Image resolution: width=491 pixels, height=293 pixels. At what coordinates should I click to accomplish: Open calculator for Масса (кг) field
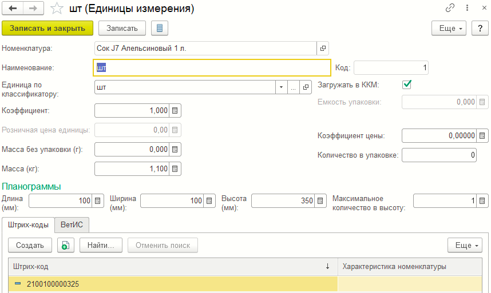coord(175,169)
